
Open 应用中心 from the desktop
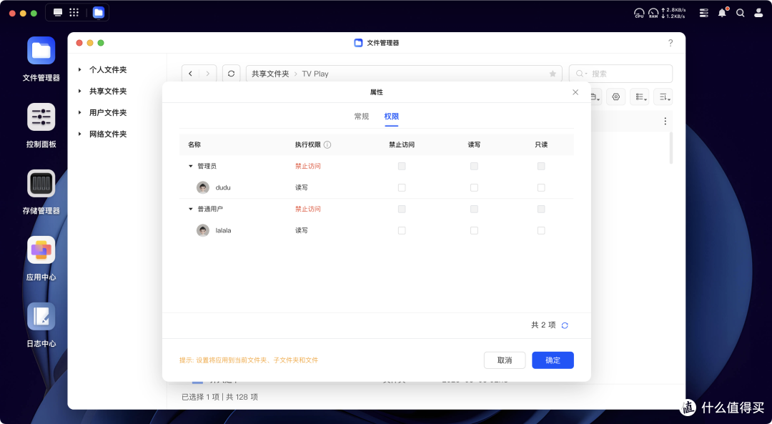(x=41, y=250)
